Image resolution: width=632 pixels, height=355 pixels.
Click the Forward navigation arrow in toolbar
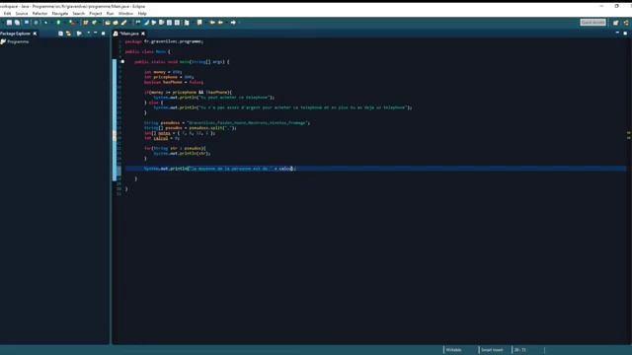click(x=233, y=23)
